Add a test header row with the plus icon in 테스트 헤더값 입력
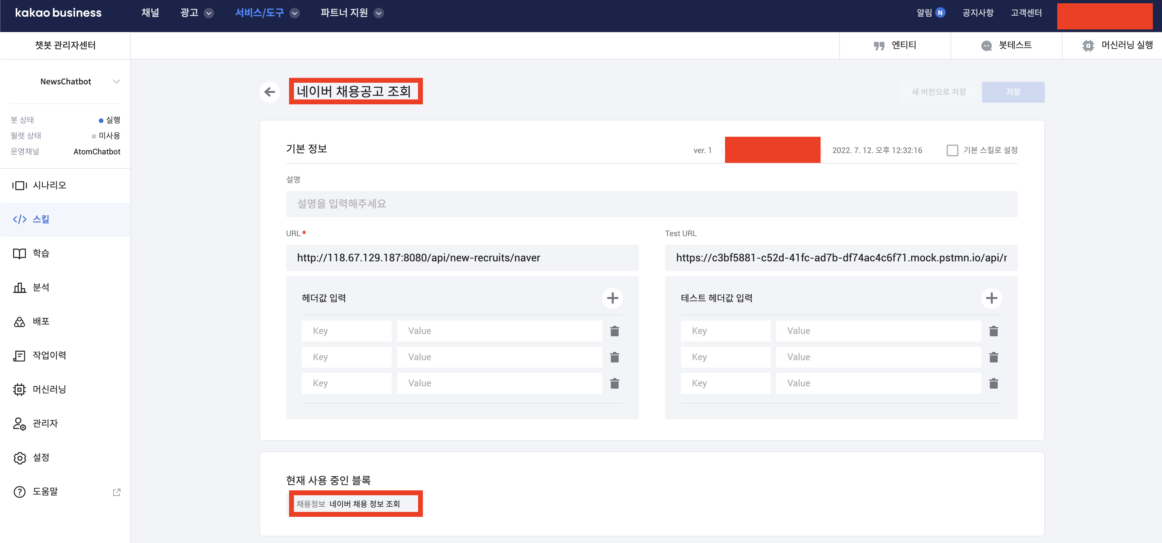The height and width of the screenshot is (543, 1162). point(991,298)
